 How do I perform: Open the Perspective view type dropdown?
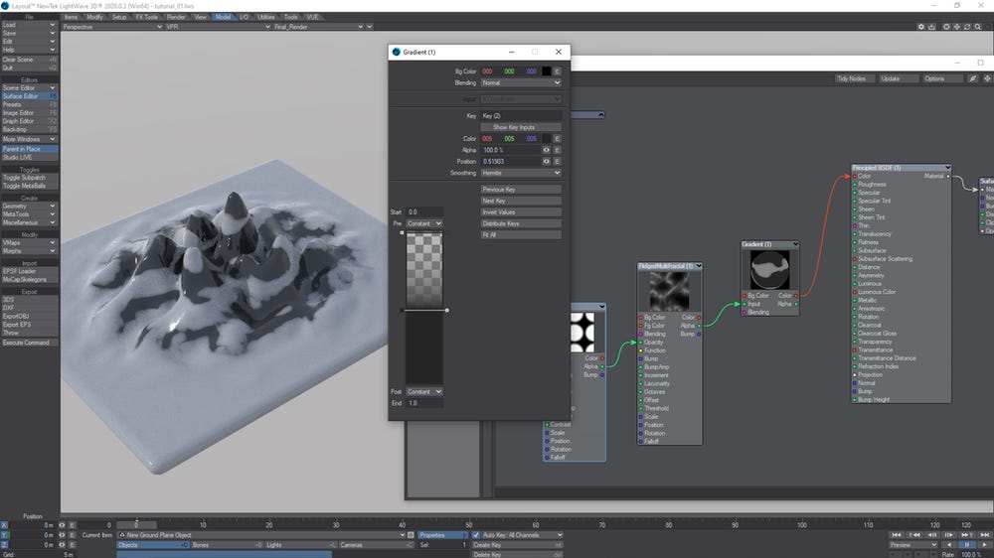[x=112, y=27]
